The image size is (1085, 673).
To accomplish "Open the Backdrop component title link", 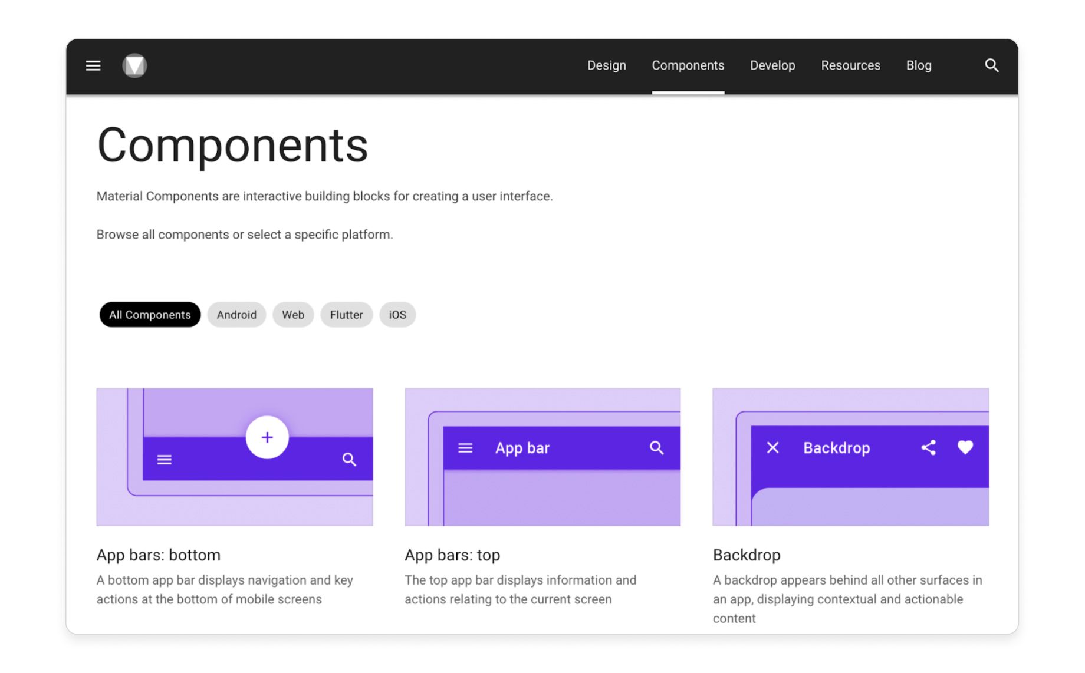I will click(747, 555).
